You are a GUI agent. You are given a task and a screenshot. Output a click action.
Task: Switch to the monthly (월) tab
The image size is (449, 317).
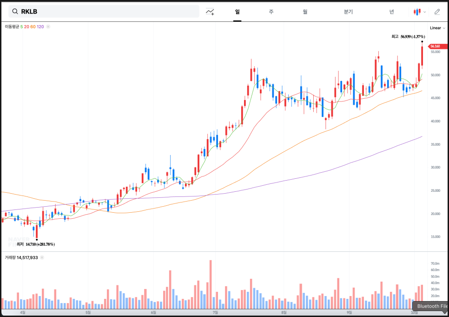click(x=305, y=12)
